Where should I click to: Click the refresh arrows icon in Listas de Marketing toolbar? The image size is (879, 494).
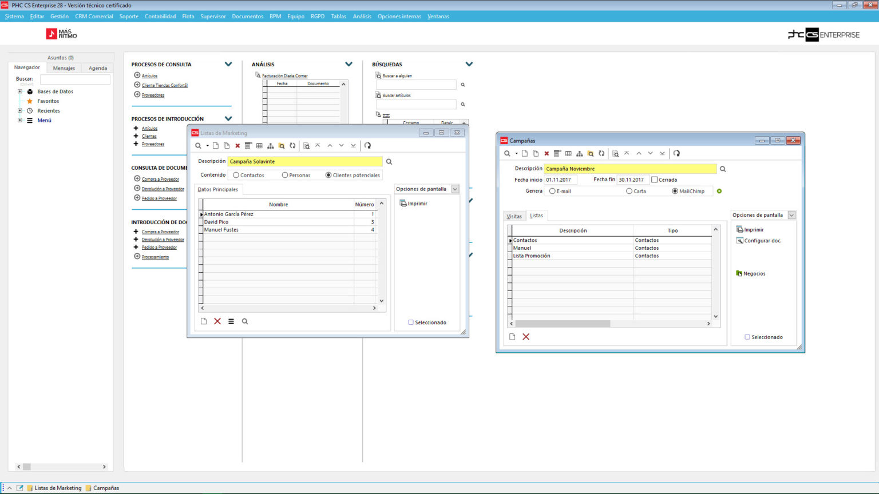tap(292, 146)
